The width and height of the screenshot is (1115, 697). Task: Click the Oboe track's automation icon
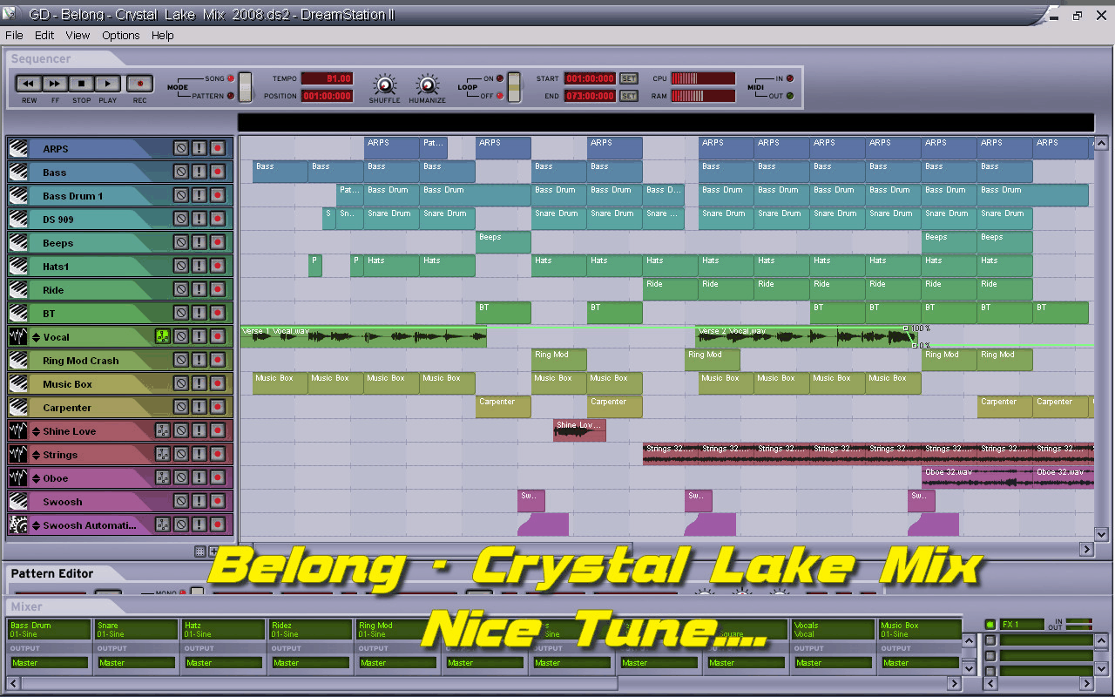point(163,477)
